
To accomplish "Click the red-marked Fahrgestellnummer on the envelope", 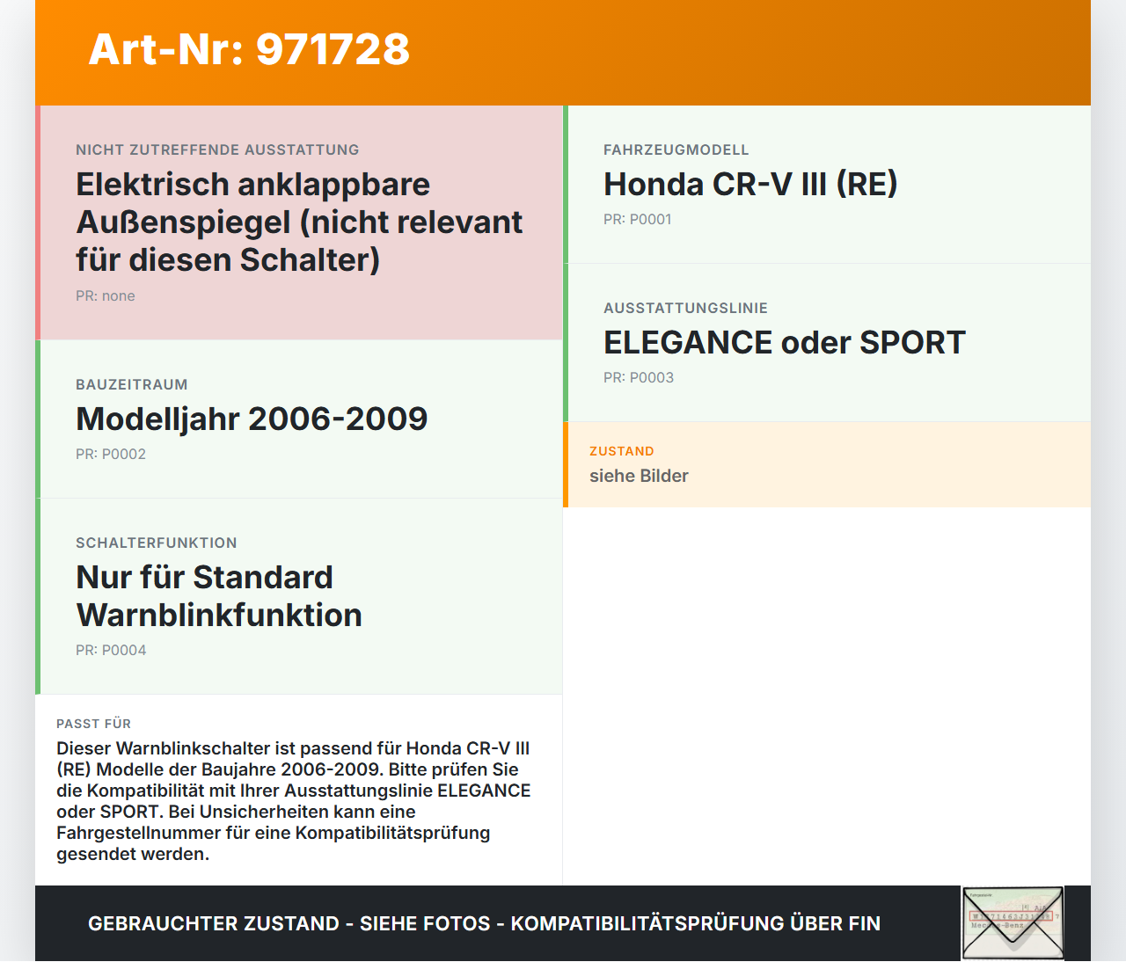I will point(1010,915).
